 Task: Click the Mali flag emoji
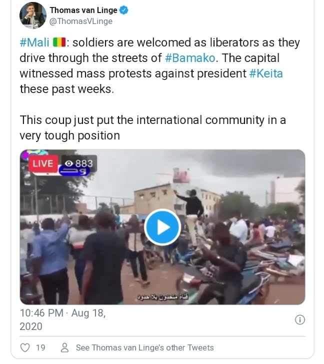click(58, 42)
